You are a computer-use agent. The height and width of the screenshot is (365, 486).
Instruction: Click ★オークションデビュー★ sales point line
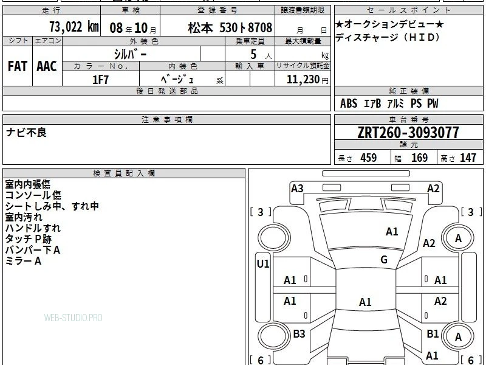(389, 24)
